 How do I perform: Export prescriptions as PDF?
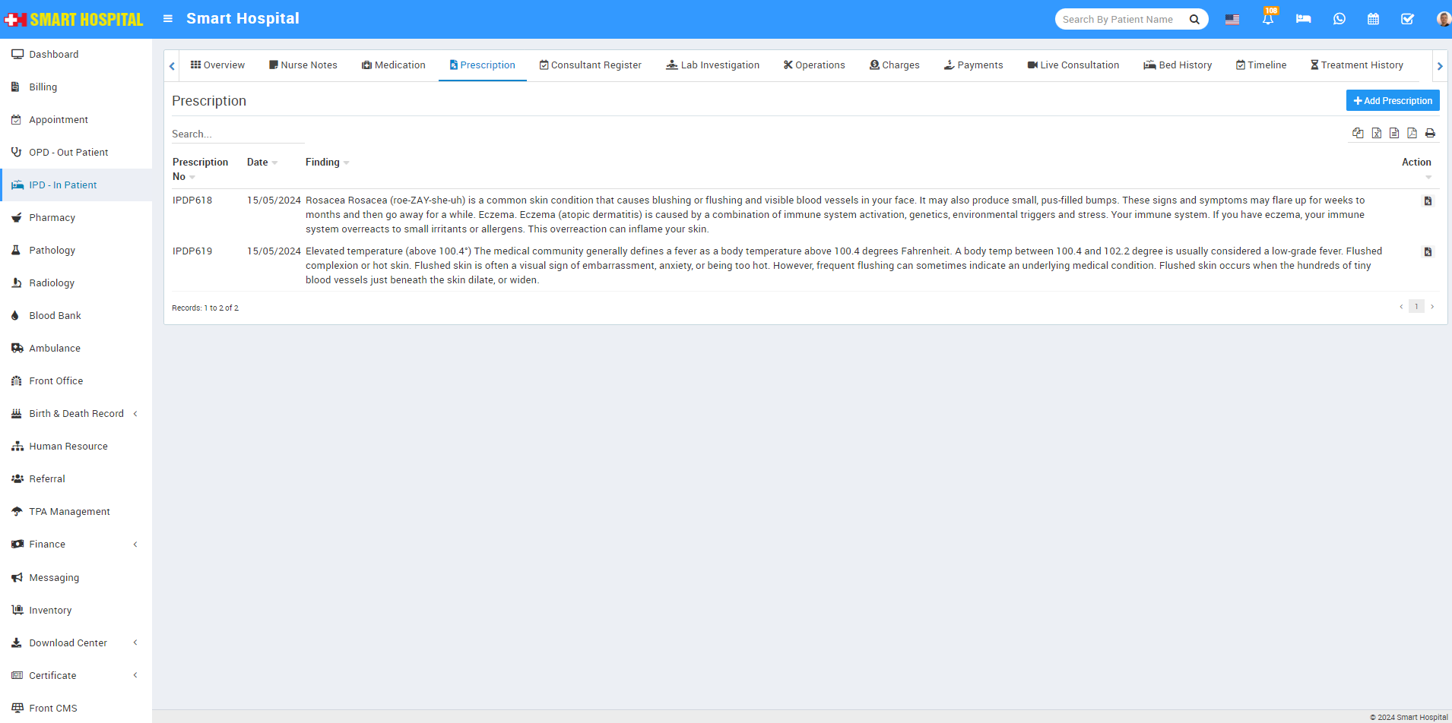coord(1412,133)
